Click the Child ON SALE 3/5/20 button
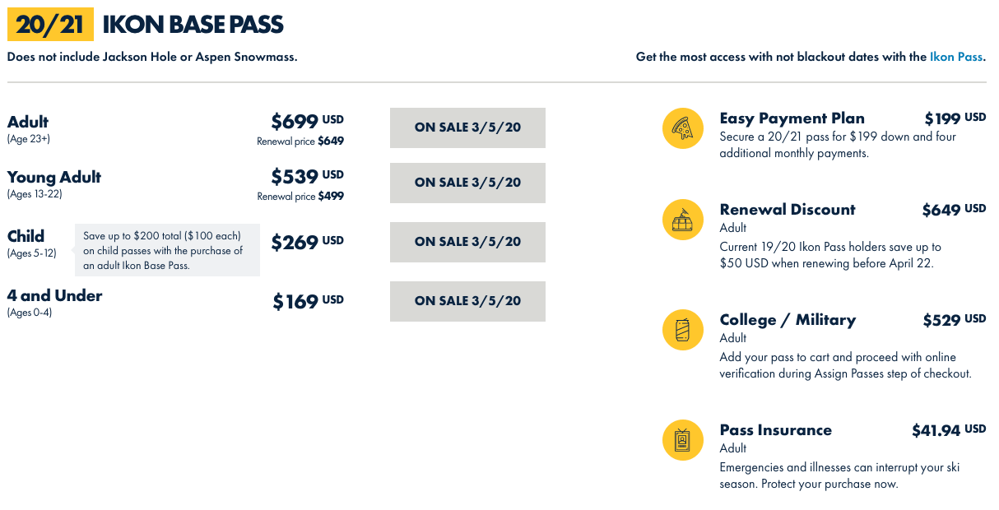Image resolution: width=999 pixels, height=510 pixels. (467, 242)
